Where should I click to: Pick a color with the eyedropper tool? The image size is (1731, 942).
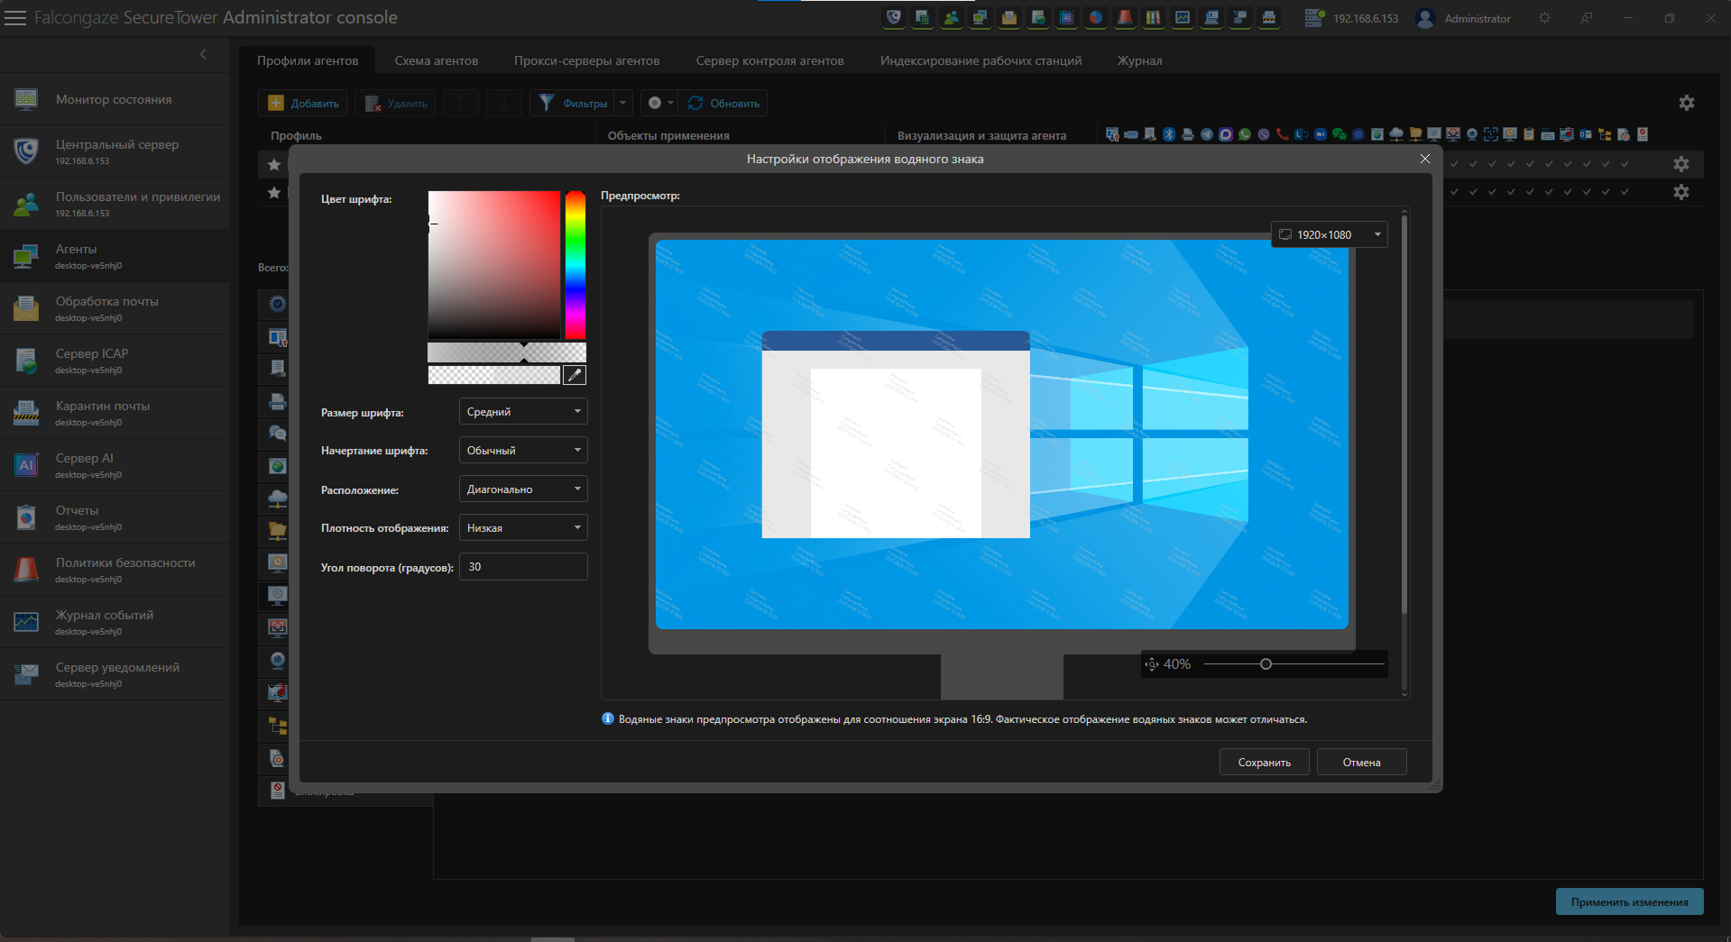click(x=575, y=375)
